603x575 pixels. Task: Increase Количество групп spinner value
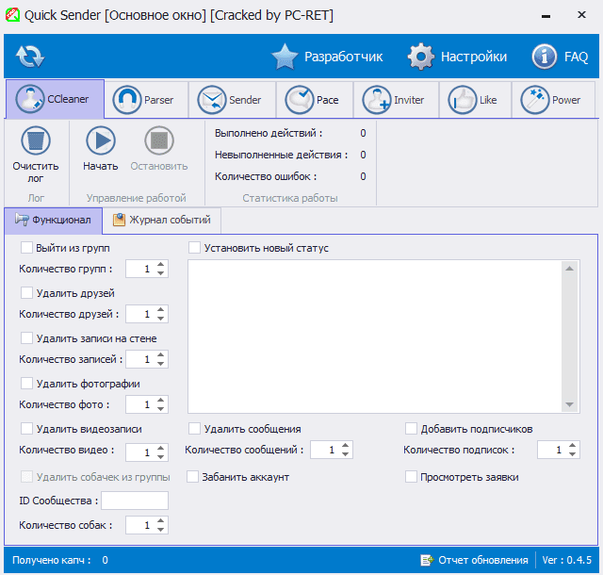(x=161, y=265)
